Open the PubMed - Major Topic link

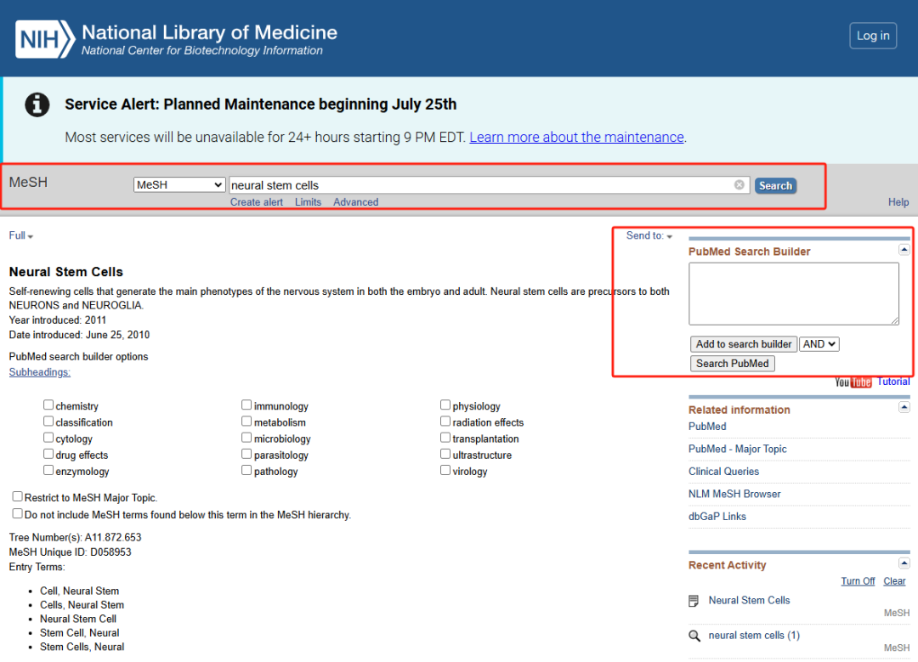click(738, 449)
